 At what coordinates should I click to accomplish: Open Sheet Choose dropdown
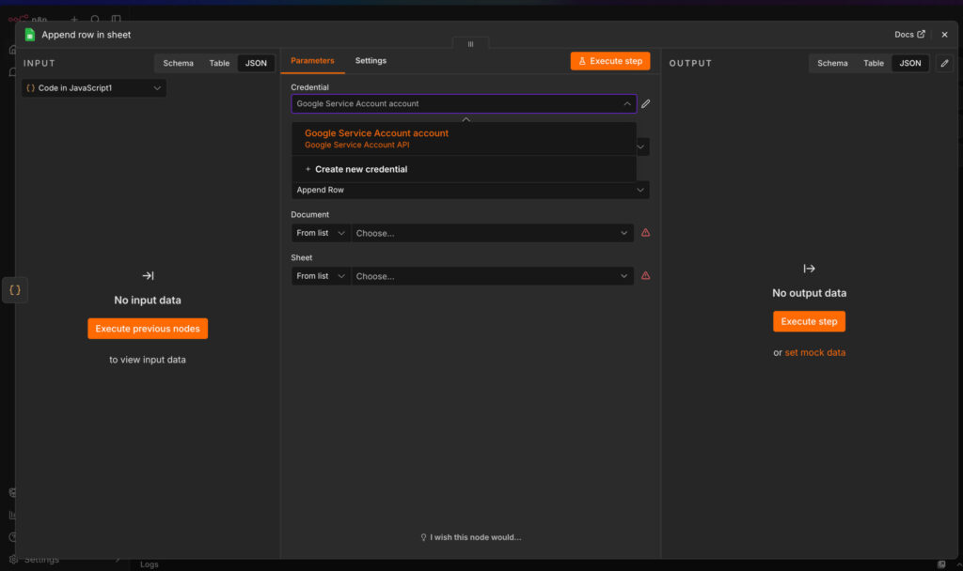(492, 276)
